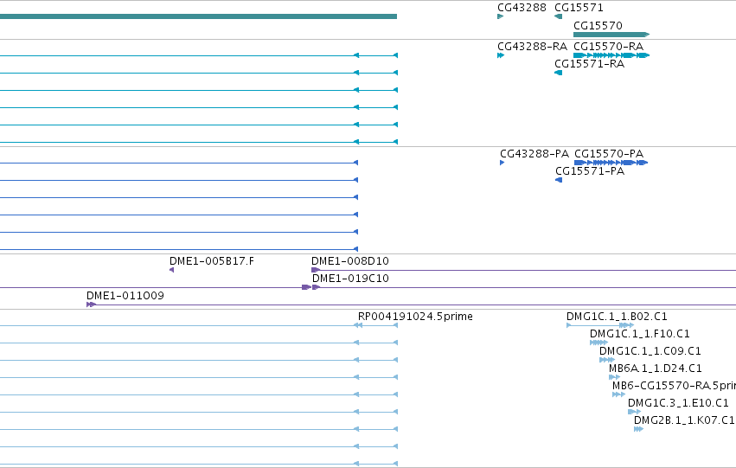Select the DMG1C.1_1.B02.C1 label
This screenshot has width=736, height=468.
pyautogui.click(x=617, y=317)
